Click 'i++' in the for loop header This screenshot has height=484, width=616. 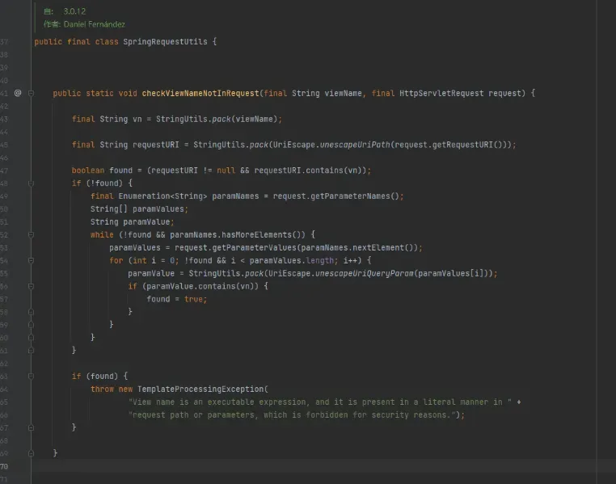click(x=350, y=261)
